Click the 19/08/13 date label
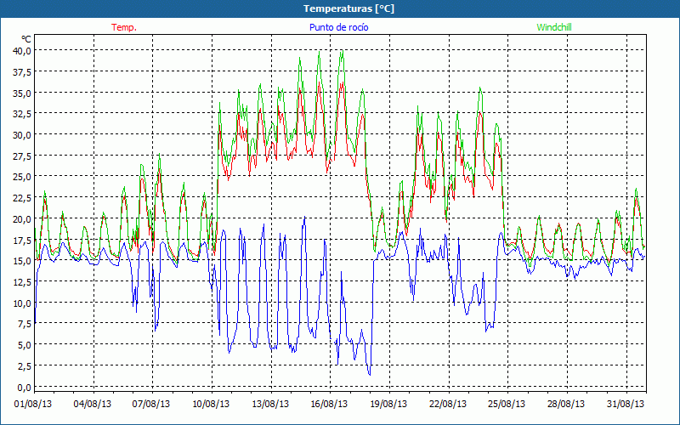The image size is (680, 425). pyautogui.click(x=388, y=405)
